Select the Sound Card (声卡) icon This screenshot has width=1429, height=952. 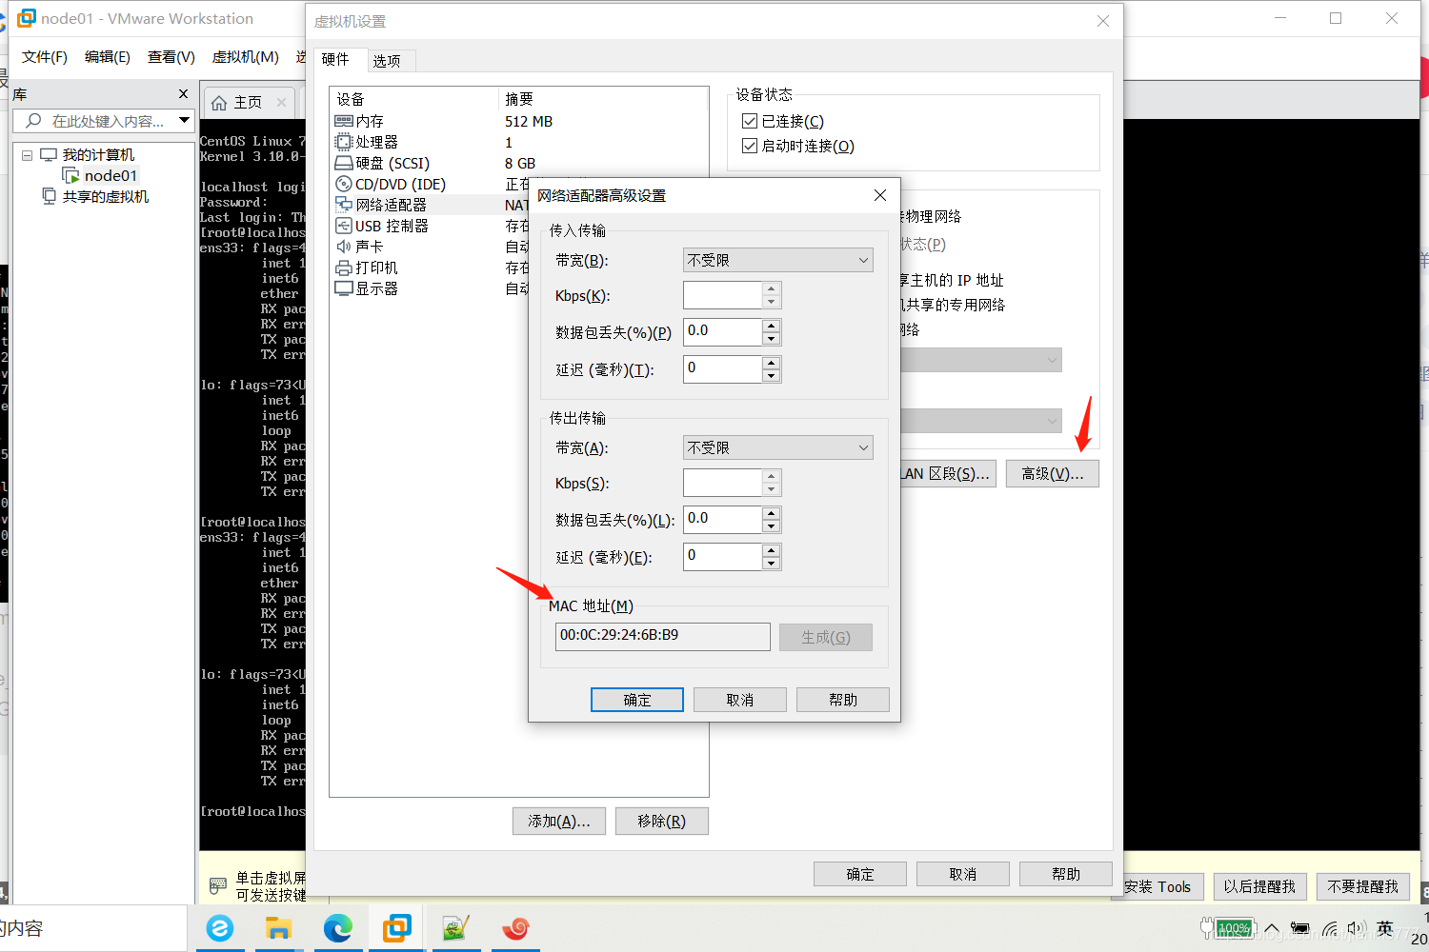[x=344, y=247]
